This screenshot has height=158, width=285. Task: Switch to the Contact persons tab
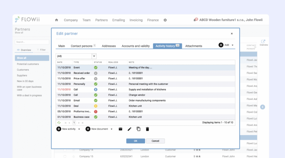[x=83, y=46]
